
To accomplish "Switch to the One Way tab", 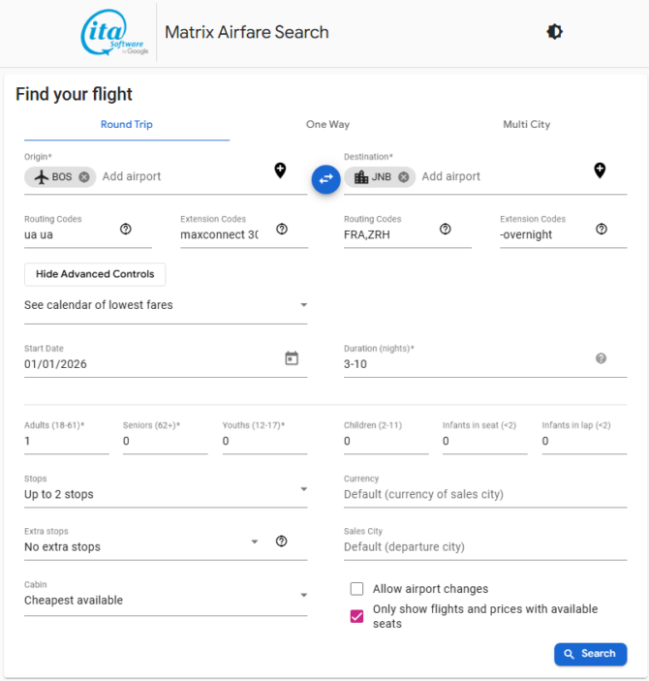I will [327, 125].
